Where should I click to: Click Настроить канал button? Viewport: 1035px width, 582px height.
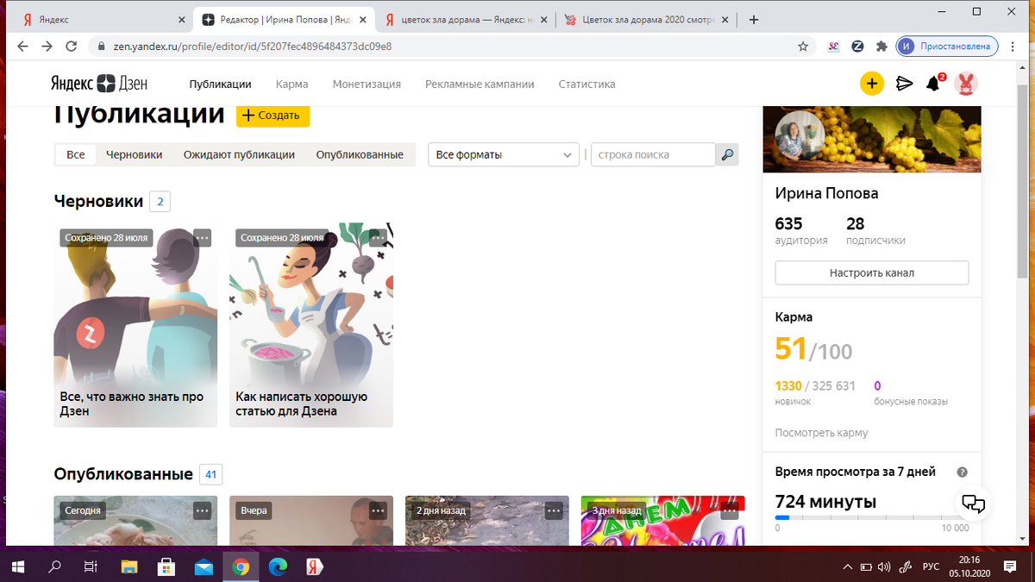click(872, 272)
